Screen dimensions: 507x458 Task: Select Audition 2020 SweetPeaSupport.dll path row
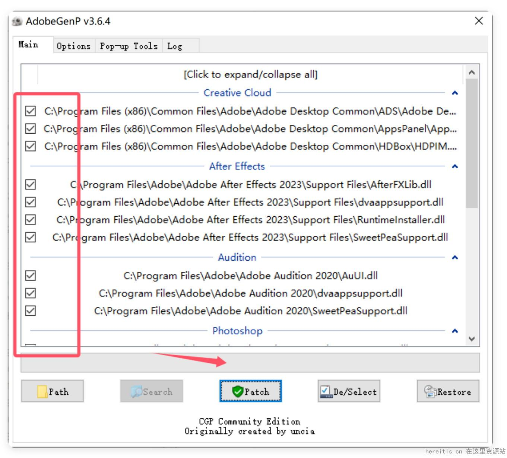click(x=250, y=311)
